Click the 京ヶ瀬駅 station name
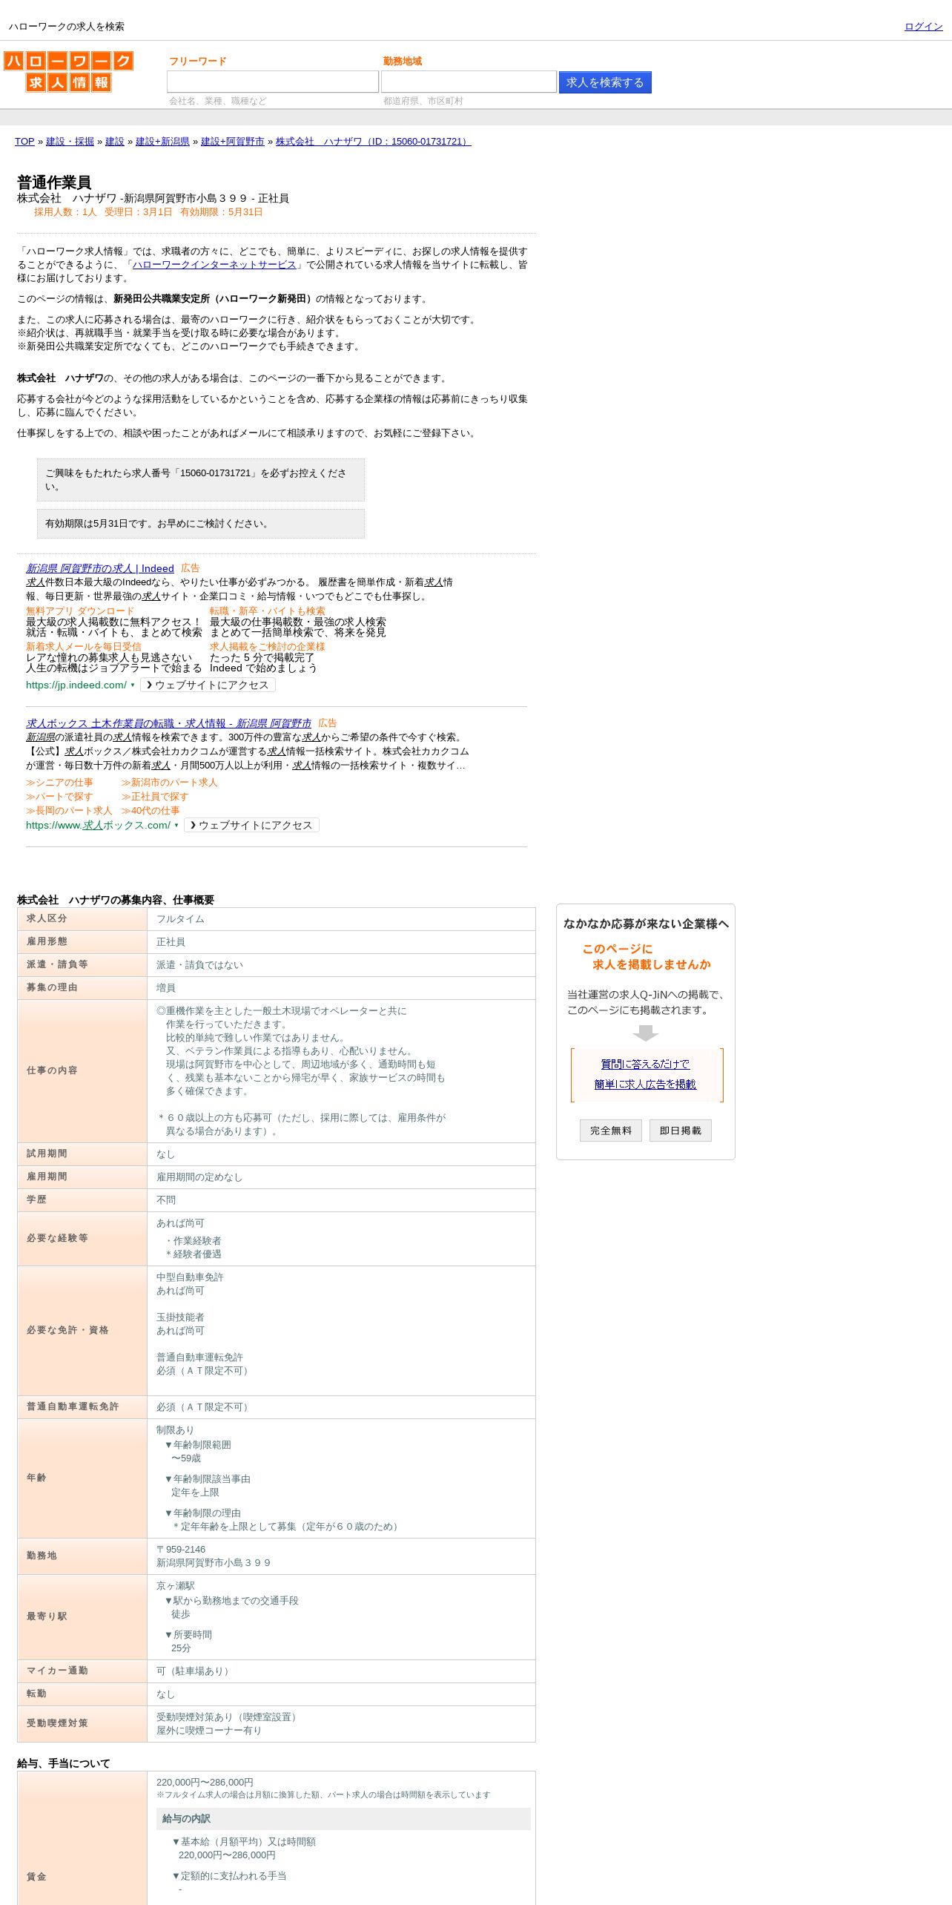The image size is (952, 1905). tap(176, 1586)
